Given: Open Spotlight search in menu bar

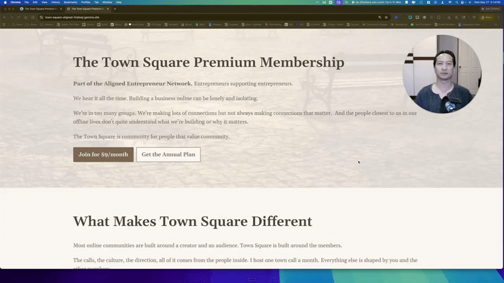Looking at the screenshot, I should [x=456, y=2].
